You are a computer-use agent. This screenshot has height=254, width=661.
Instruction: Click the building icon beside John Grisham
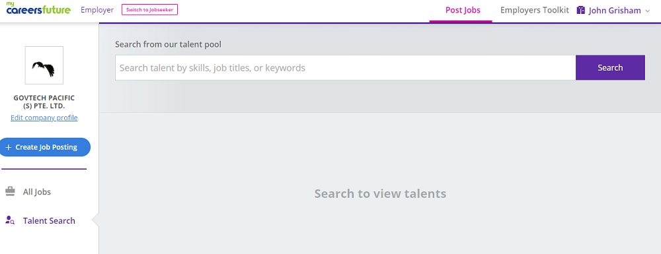(x=581, y=11)
